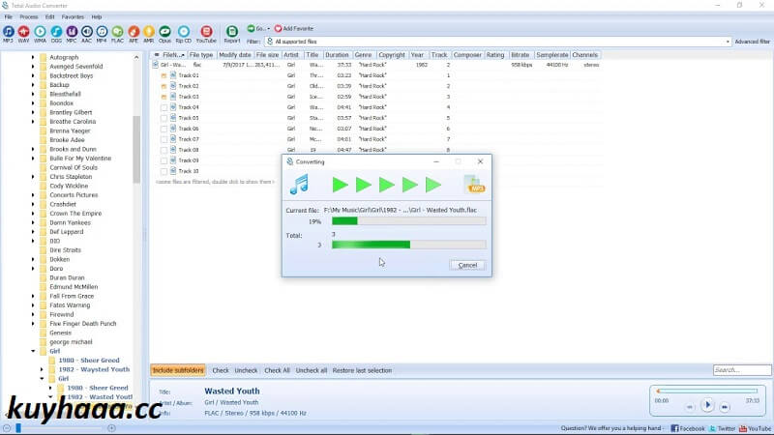The height and width of the screenshot is (435, 774).
Task: Click the Check All button
Action: point(277,370)
